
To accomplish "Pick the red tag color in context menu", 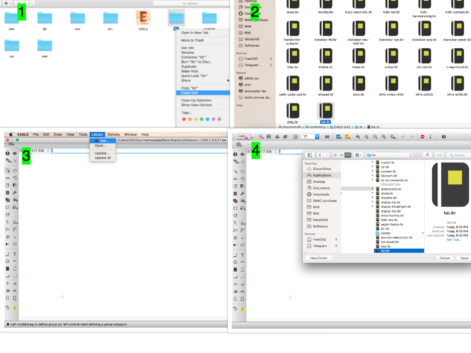I will pos(184,120).
